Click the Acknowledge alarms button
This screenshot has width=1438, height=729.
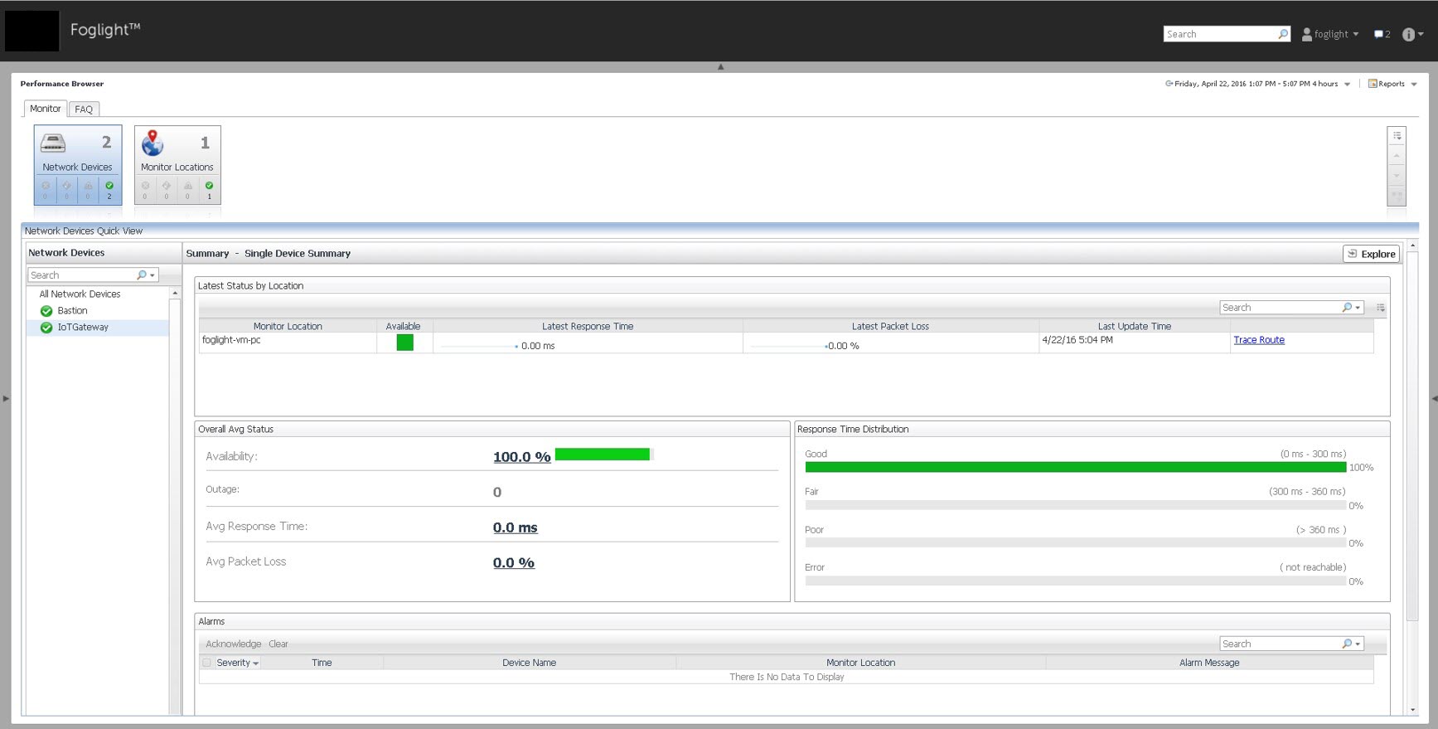(x=233, y=644)
